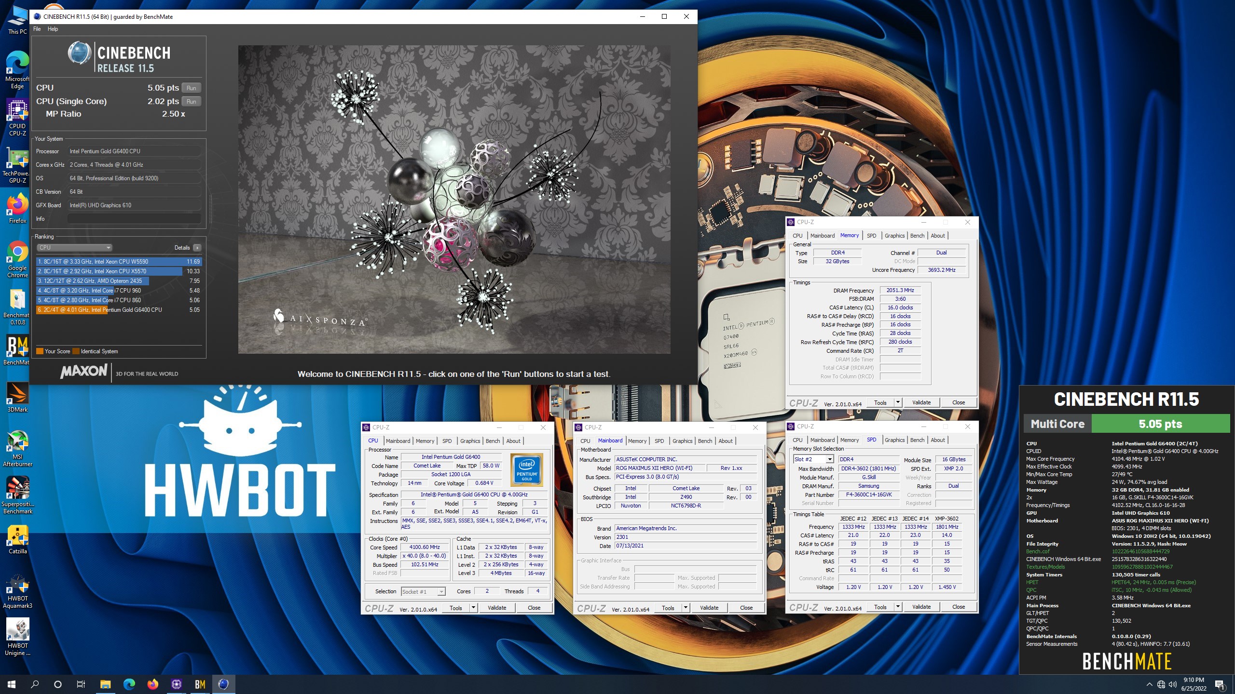Run the multi-core CPU test
The image size is (1235, 694).
pos(192,88)
